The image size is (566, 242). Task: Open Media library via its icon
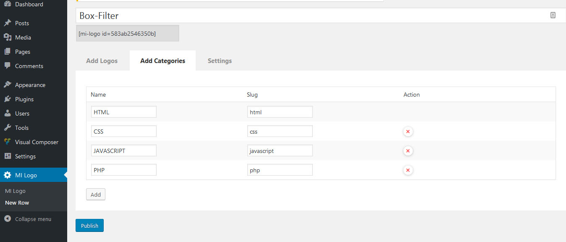click(x=7, y=37)
